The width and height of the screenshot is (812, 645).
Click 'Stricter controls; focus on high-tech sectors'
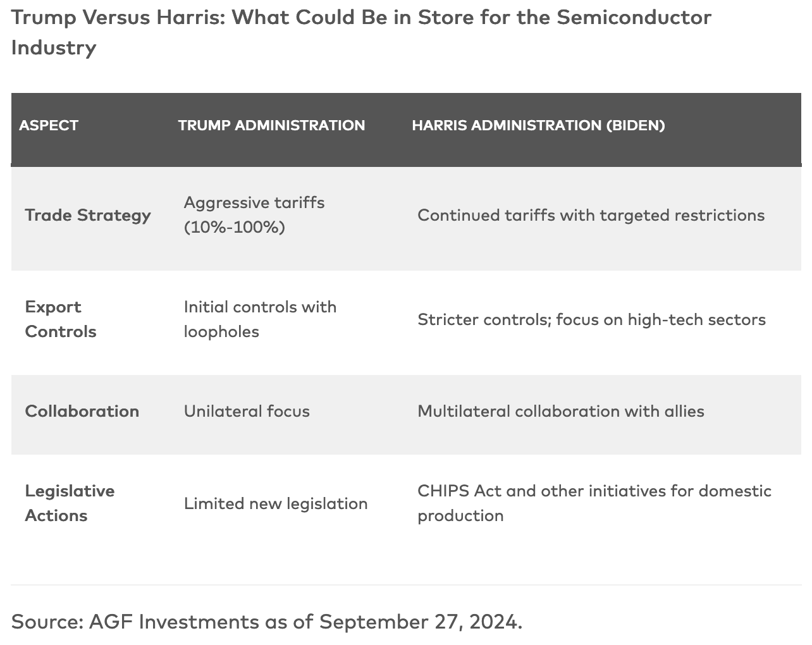tap(591, 319)
